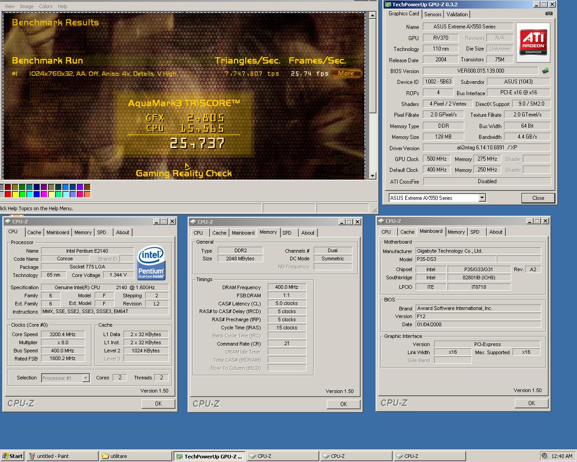Screen dimensions: 577x462
Task: Click the AquaMark total score 25,737
Action: coord(197,143)
